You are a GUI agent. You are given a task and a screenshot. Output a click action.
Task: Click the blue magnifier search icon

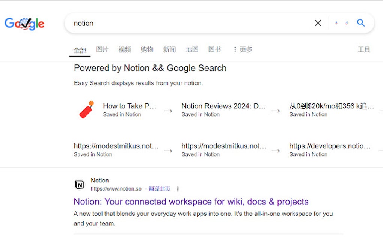click(x=361, y=23)
